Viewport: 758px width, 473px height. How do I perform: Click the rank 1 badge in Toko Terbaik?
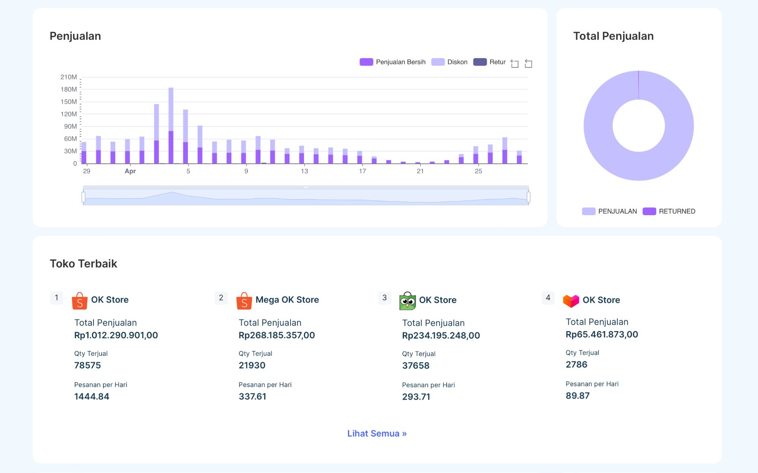[x=57, y=298]
